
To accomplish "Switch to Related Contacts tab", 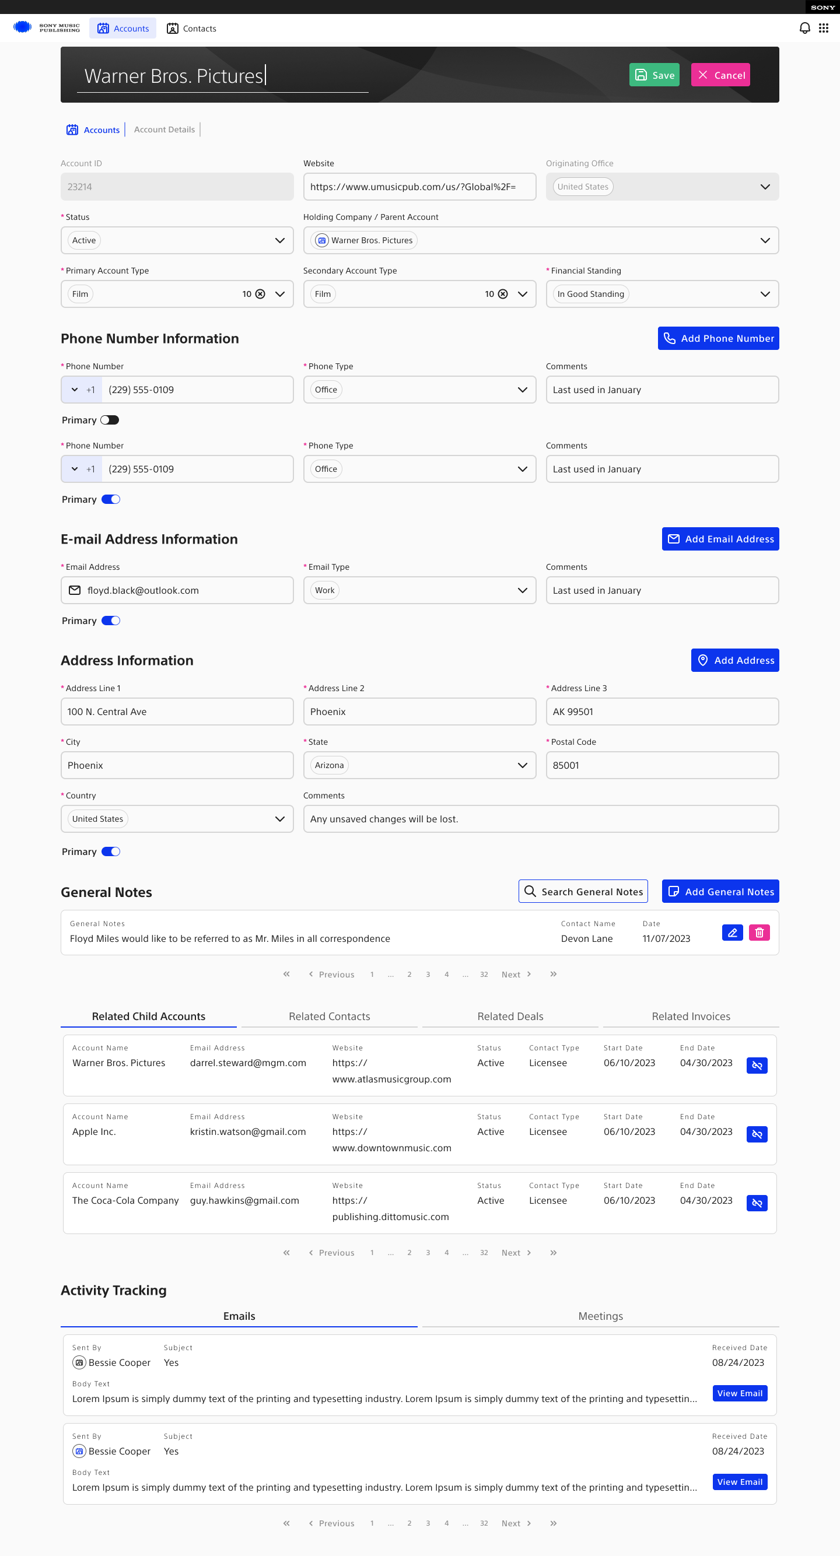I will coord(330,1016).
